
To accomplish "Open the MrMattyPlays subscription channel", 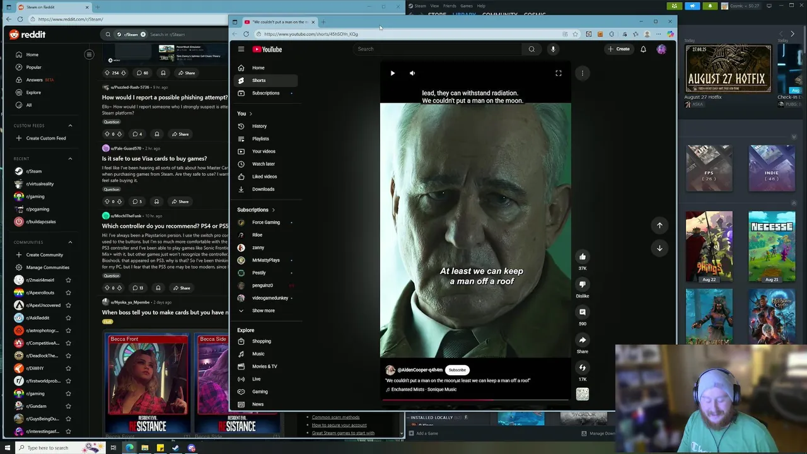I will (265, 260).
